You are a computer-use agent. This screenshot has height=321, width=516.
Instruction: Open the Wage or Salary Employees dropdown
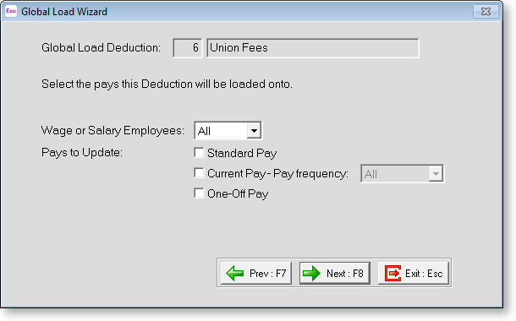pyautogui.click(x=228, y=131)
